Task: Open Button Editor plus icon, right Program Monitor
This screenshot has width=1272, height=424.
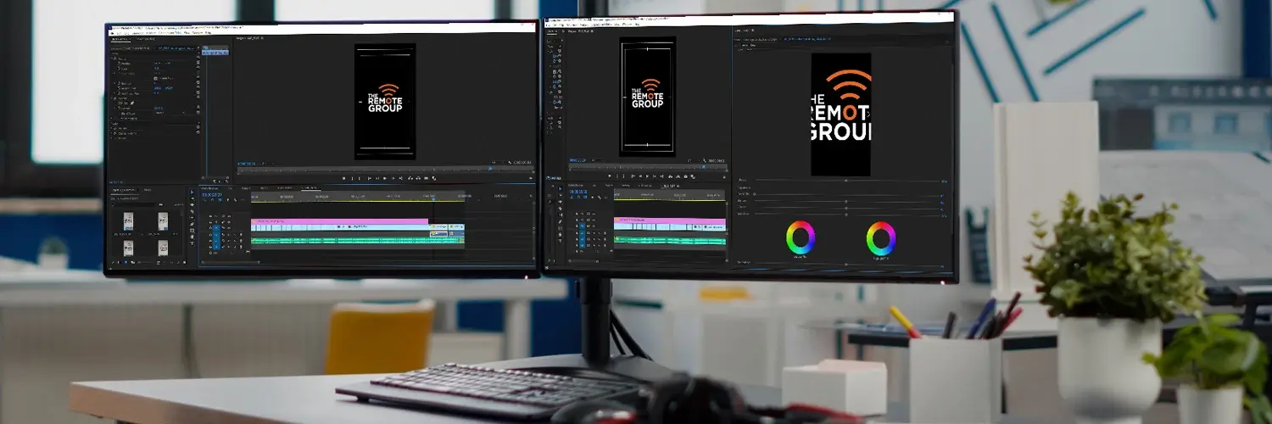Action: [x=724, y=176]
